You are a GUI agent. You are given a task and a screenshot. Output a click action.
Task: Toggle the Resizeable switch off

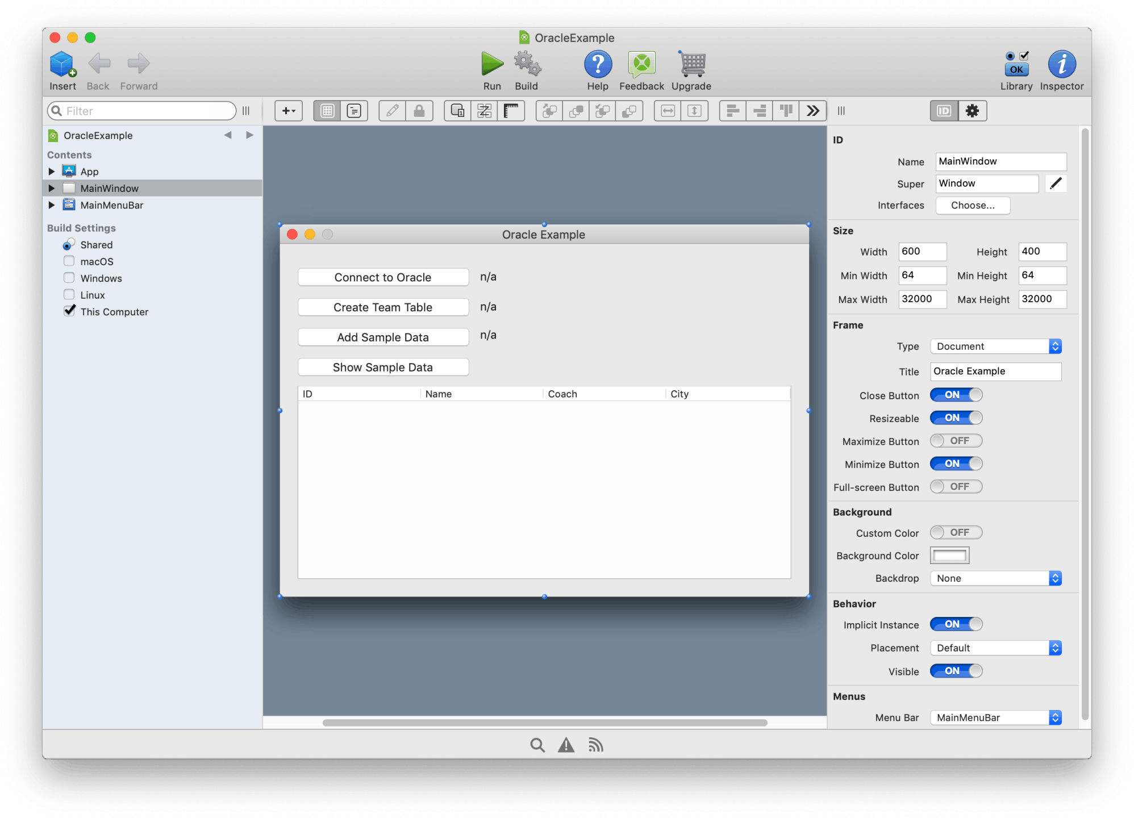tap(956, 418)
